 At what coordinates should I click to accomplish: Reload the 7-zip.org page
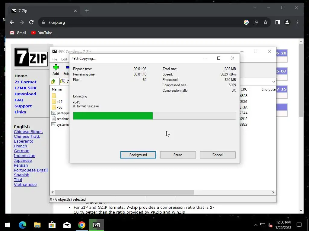tap(31, 22)
